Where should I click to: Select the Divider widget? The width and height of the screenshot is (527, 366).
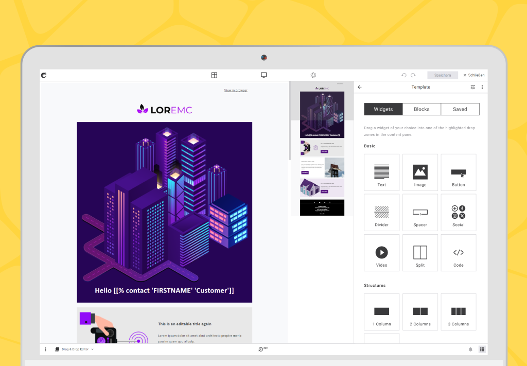(x=381, y=213)
